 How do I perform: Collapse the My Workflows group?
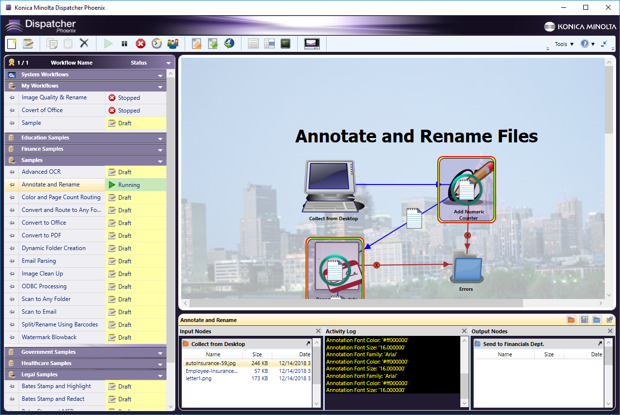pos(160,87)
